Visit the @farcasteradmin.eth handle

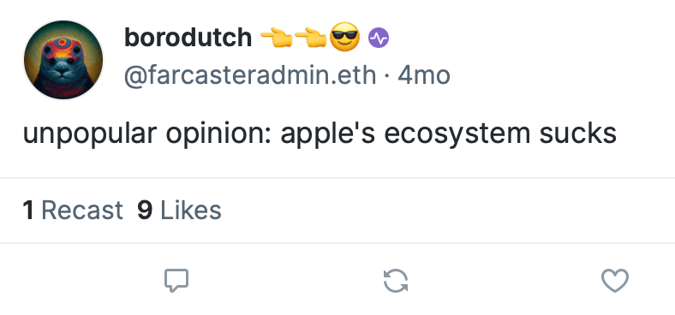pyautogui.click(x=250, y=75)
